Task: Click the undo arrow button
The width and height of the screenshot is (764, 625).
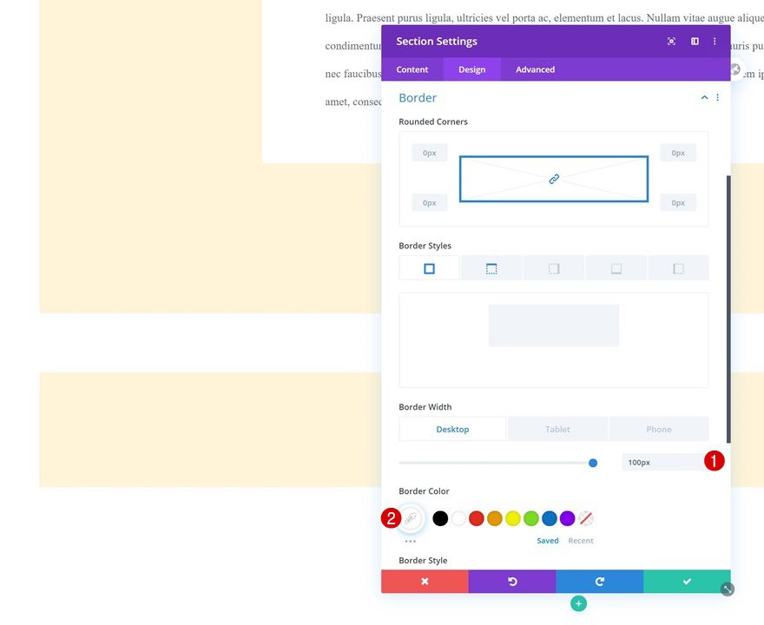Action: pyautogui.click(x=512, y=581)
